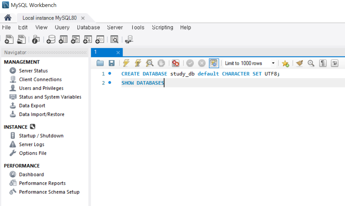This screenshot has height=206, width=345.
Task: Open the Database menu
Action: tap(89, 28)
